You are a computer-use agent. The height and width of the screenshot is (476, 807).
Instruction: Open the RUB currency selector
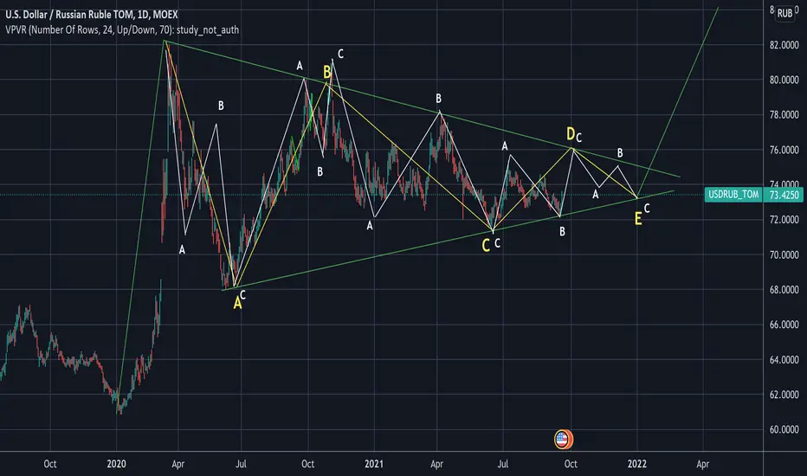click(x=784, y=13)
